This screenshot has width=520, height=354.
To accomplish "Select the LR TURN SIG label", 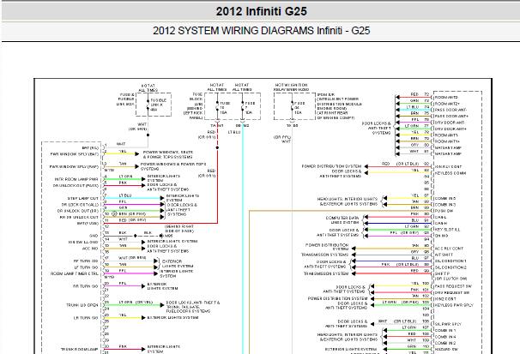I will coord(86,318).
